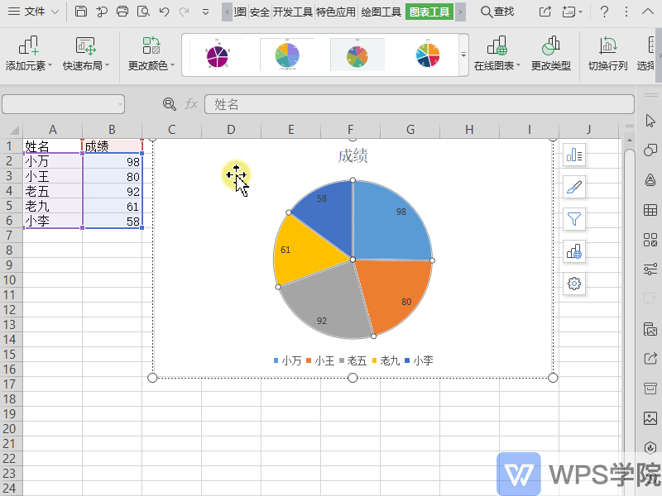Click the Chart Elements button beside the chart
This screenshot has width=662, height=496.
(x=574, y=155)
